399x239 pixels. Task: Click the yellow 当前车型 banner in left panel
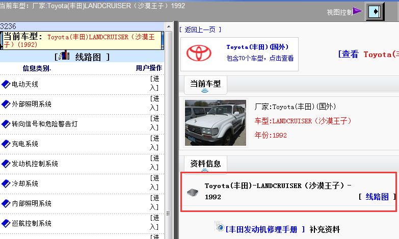[x=82, y=40]
